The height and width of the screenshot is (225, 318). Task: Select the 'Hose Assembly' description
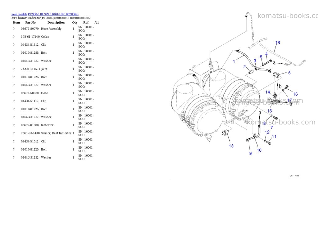coord(51,29)
